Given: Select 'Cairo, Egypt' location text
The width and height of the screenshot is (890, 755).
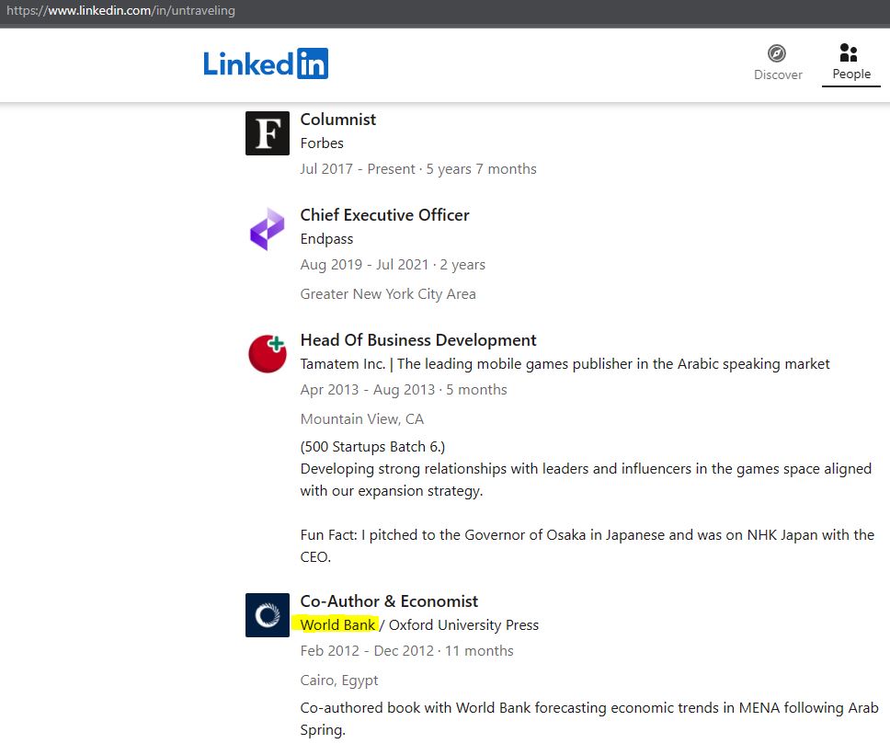Looking at the screenshot, I should click(x=339, y=681).
